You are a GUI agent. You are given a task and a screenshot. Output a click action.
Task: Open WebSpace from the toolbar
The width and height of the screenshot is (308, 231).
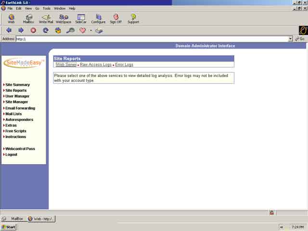coord(63,18)
